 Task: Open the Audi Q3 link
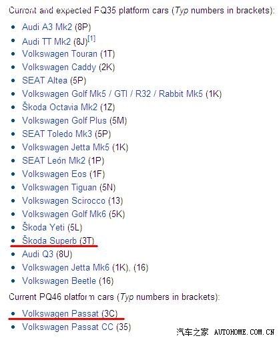pyautogui.click(x=37, y=255)
